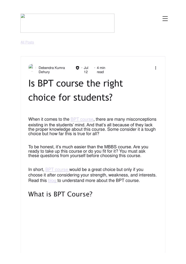186x264 pixels.
Task: Open the post's three-dot options menu
Action: (156, 68)
